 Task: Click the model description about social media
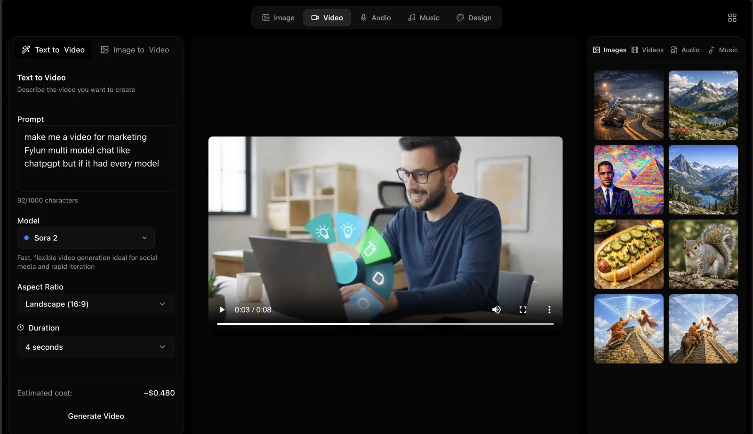click(88, 262)
